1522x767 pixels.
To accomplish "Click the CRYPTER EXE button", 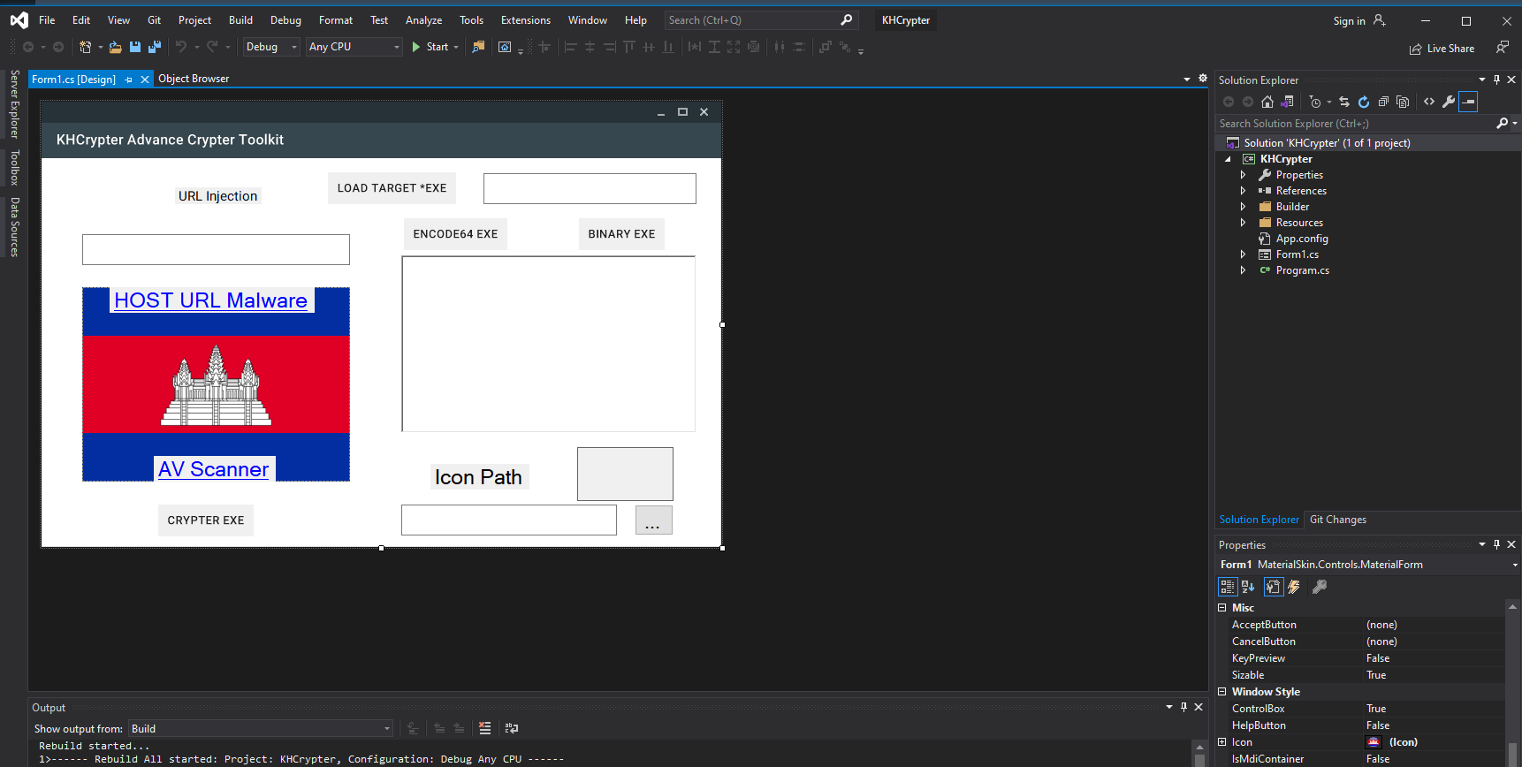I will (x=206, y=520).
